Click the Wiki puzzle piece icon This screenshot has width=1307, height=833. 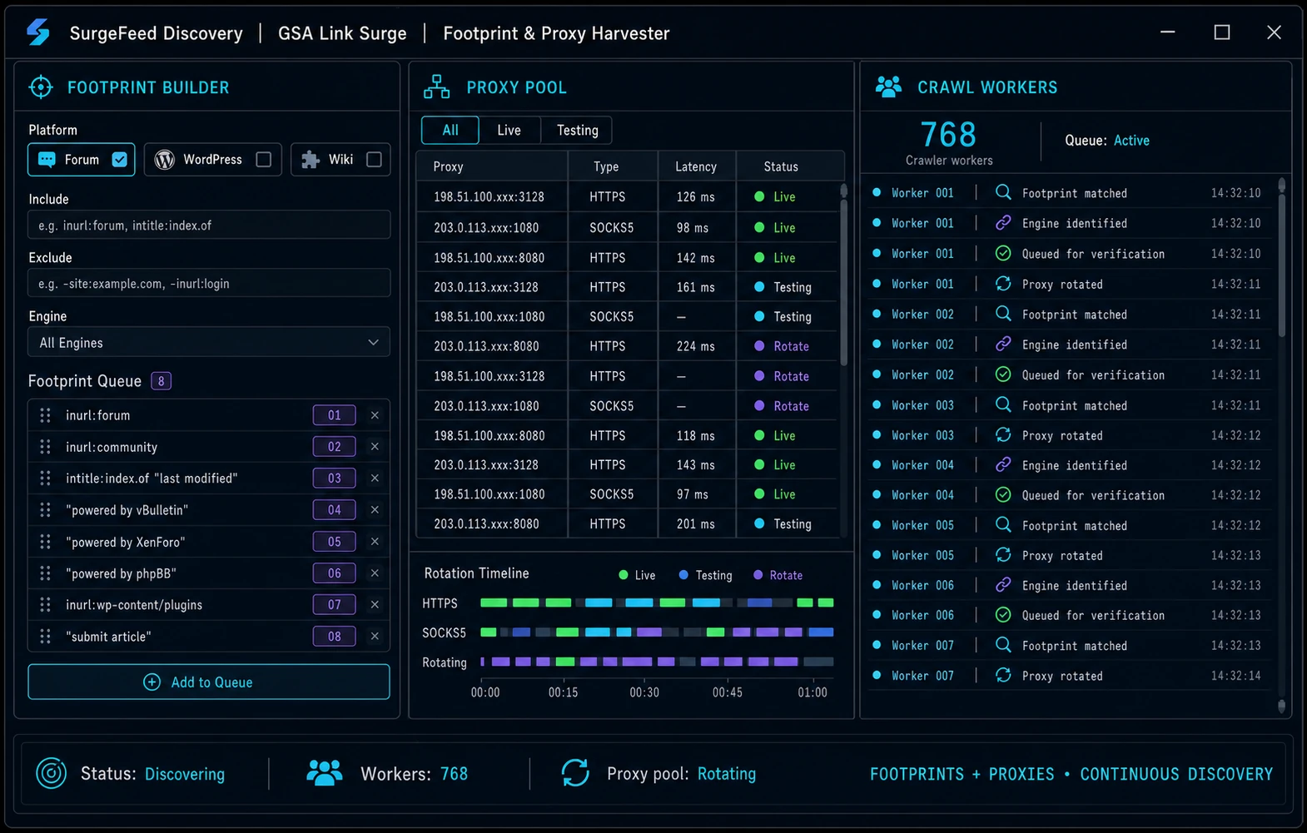[311, 159]
